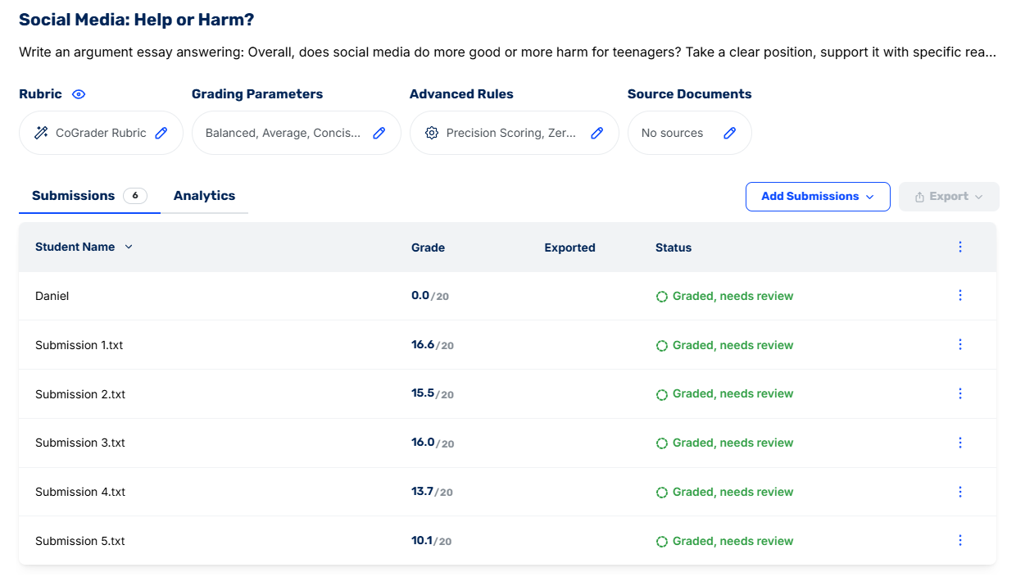Viewport: 1016px width, 586px height.
Task: Edit Advanced Rules pencil icon
Action: click(597, 133)
